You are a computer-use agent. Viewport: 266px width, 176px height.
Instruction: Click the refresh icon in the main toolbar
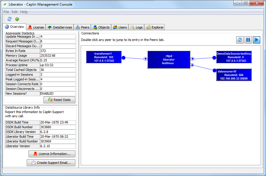click(x=10, y=19)
